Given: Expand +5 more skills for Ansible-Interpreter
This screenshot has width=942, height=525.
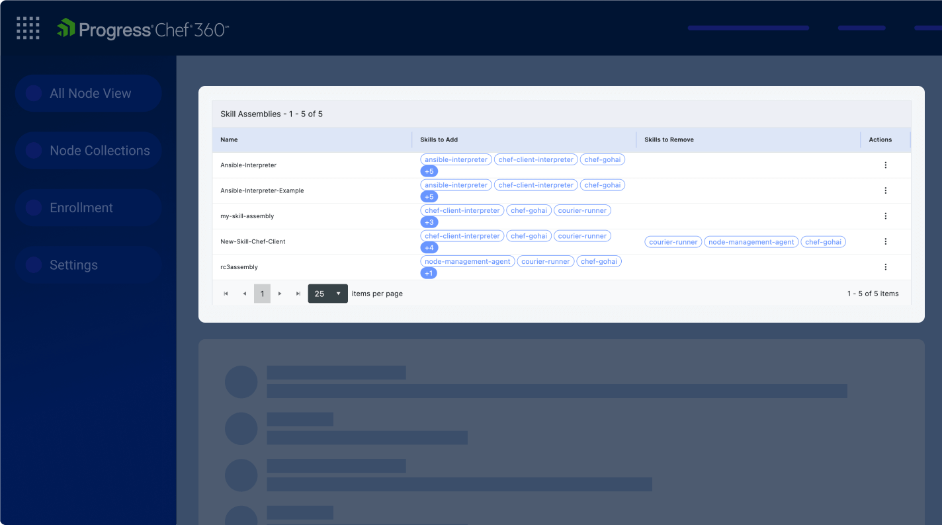Looking at the screenshot, I should (x=429, y=171).
